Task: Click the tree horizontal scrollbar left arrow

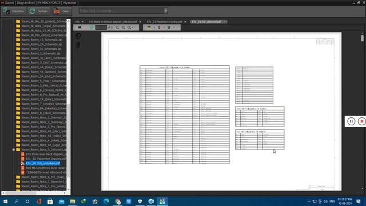Action: (3, 193)
